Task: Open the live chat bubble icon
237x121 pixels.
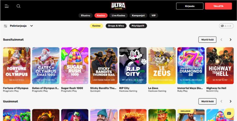Action: (x=229, y=113)
